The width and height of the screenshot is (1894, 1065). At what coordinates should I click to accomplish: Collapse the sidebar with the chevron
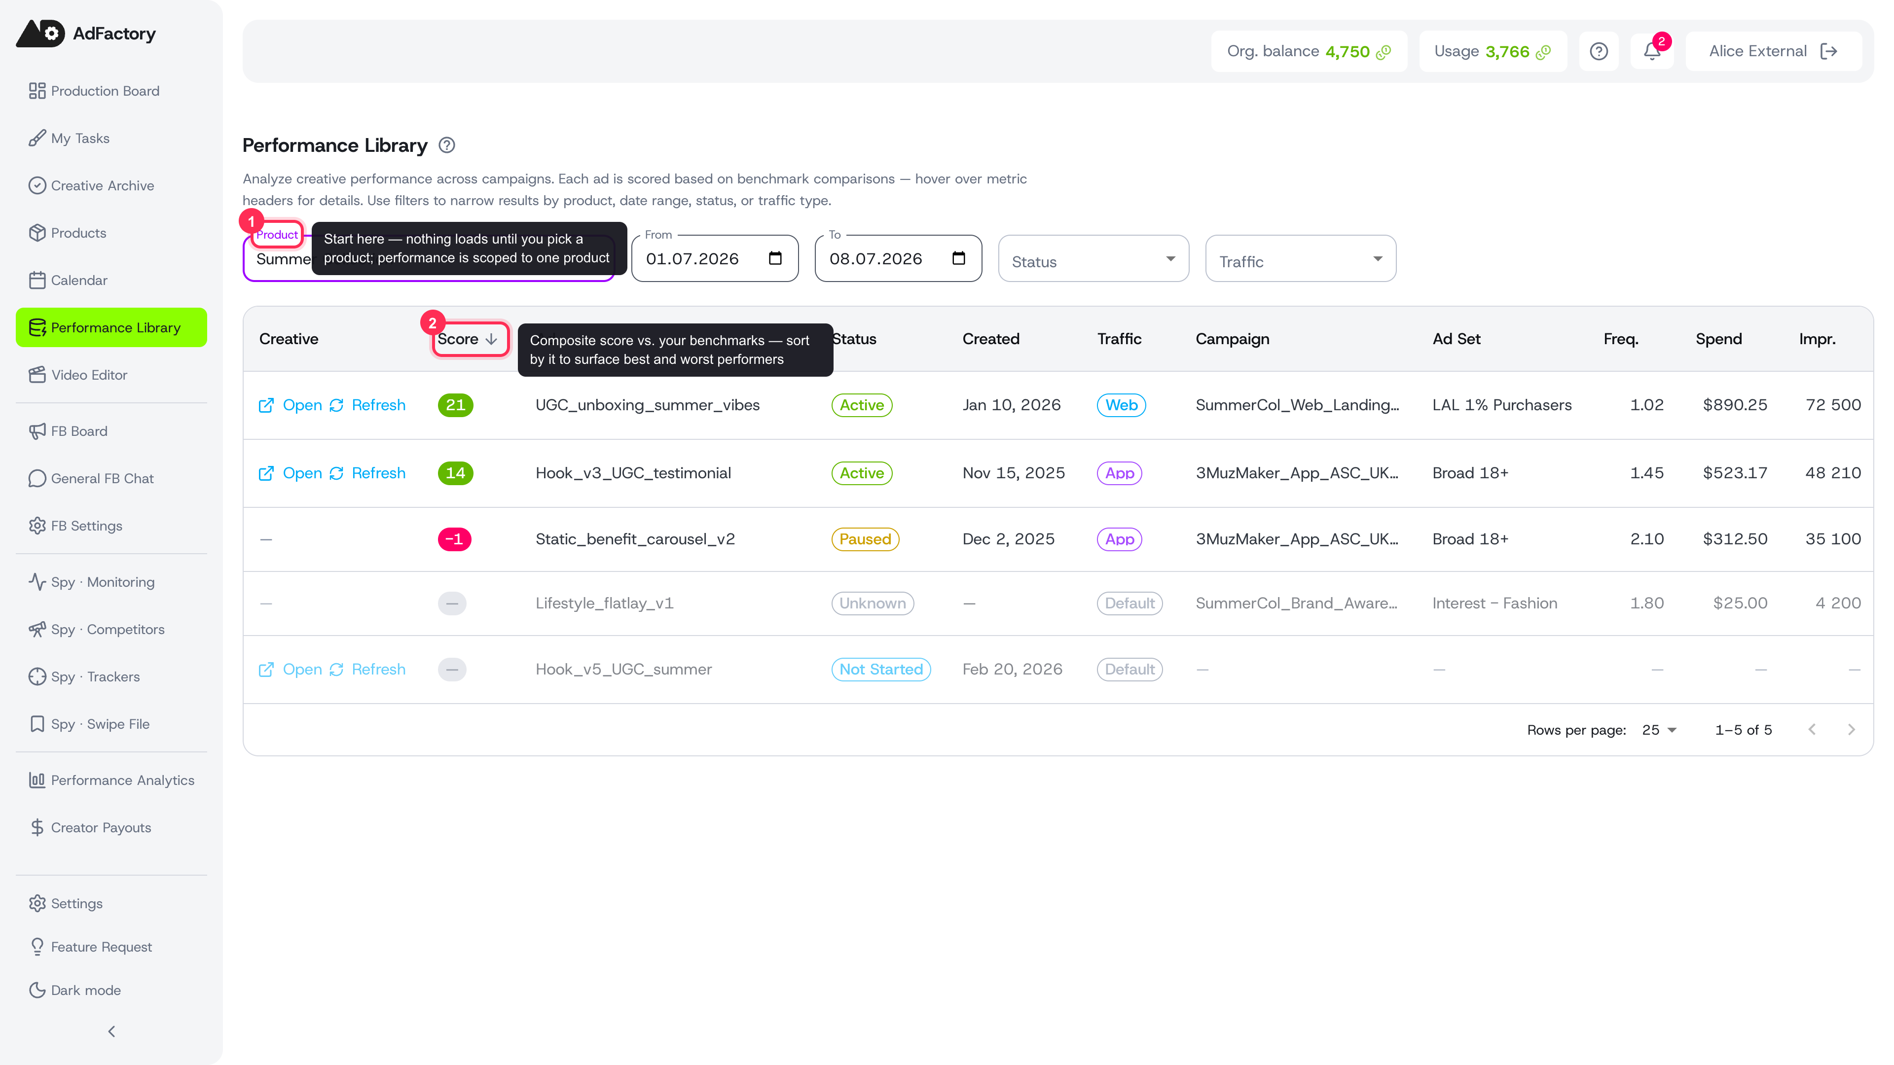pos(112,1031)
